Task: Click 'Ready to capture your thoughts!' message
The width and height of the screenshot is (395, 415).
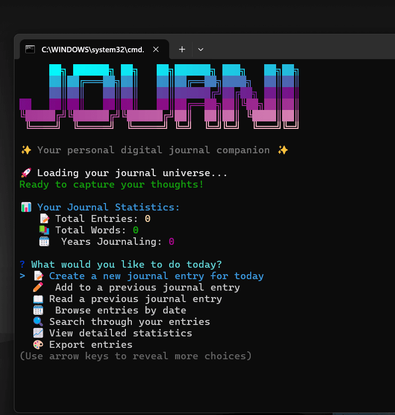Action: coord(111,184)
